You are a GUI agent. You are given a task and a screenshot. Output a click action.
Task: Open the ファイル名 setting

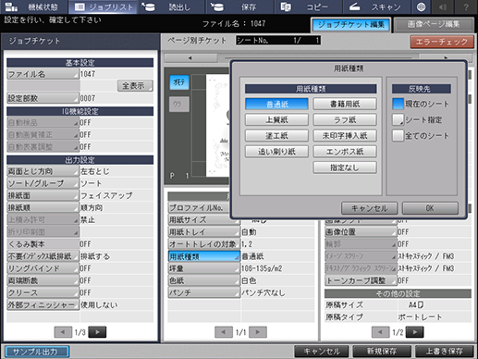pyautogui.click(x=43, y=74)
